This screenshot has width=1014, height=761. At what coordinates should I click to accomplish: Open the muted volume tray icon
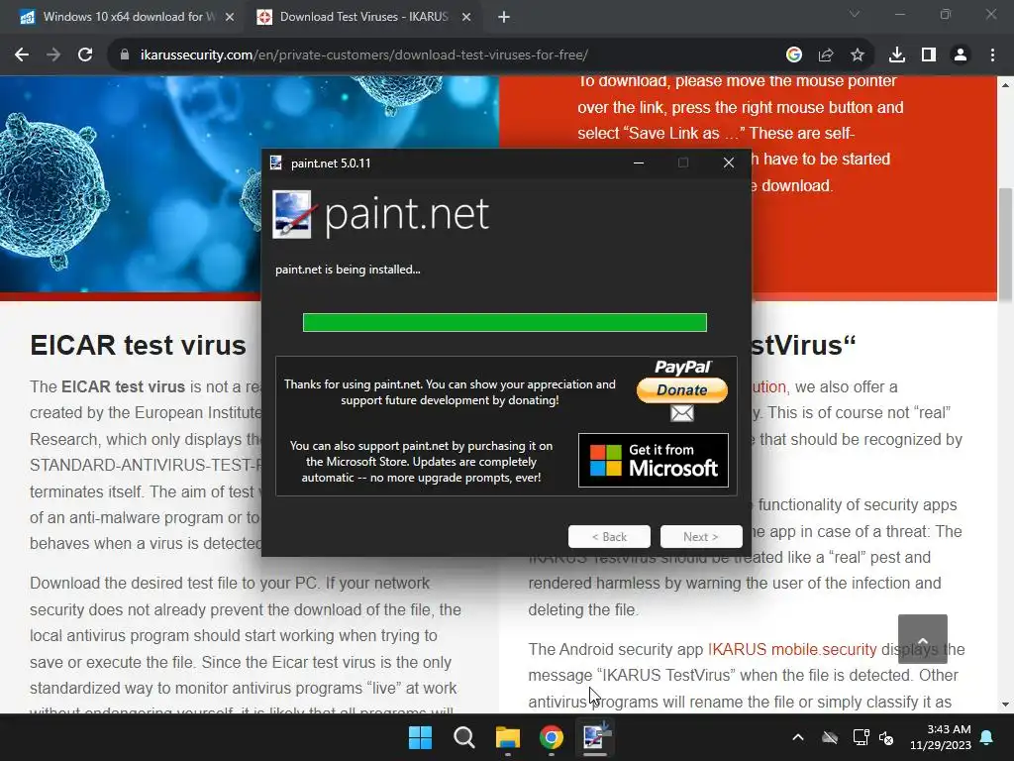(x=886, y=737)
